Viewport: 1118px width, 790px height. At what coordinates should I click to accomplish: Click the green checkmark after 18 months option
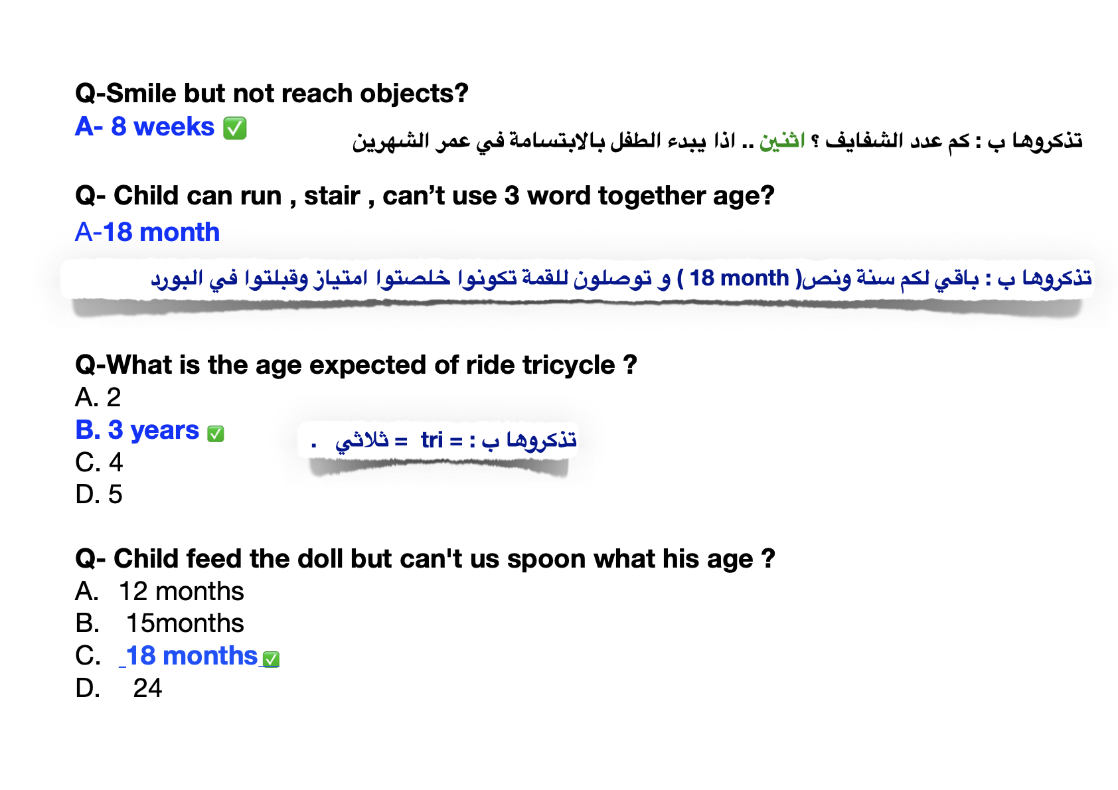click(x=271, y=659)
